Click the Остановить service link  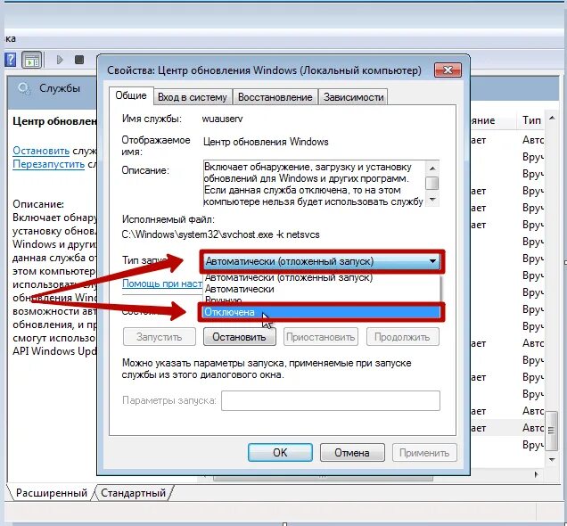tap(41, 151)
